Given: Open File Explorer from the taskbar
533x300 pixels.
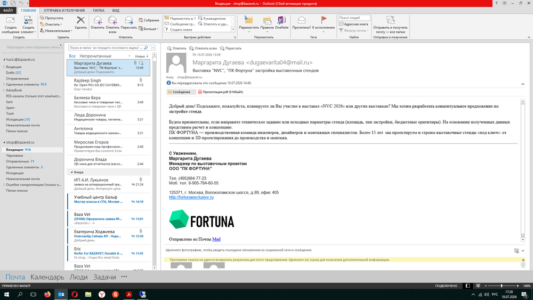Looking at the screenshot, I should coord(88,294).
